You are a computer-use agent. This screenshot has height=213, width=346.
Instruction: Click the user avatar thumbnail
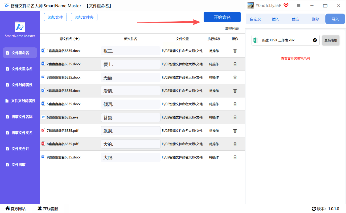(250, 6)
